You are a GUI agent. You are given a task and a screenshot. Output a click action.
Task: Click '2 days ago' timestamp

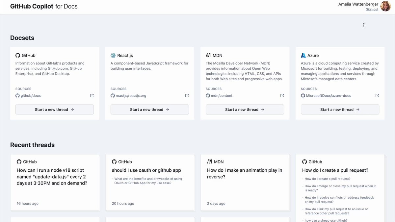216,204
